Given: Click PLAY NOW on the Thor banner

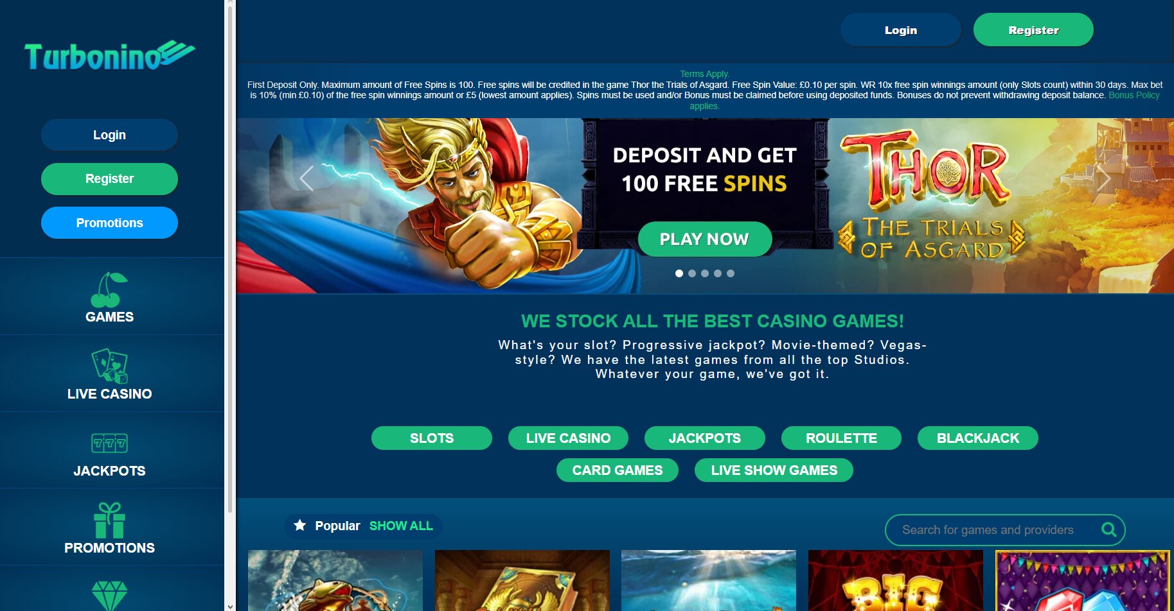Looking at the screenshot, I should [704, 239].
